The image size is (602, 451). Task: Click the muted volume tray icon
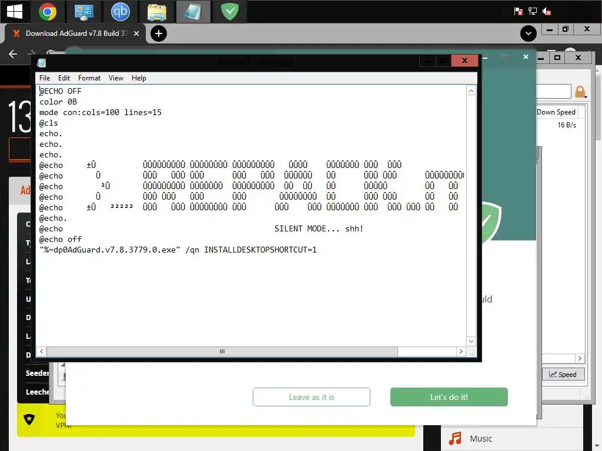547,11
